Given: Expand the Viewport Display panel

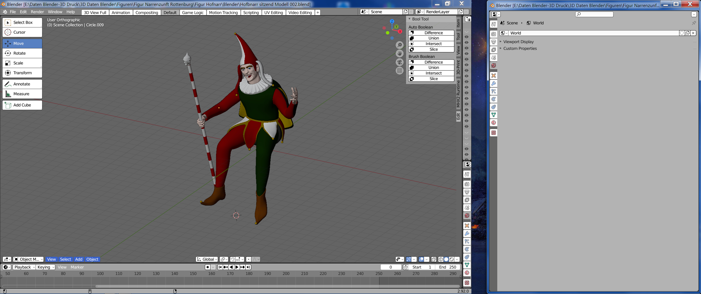Looking at the screenshot, I should [x=518, y=42].
